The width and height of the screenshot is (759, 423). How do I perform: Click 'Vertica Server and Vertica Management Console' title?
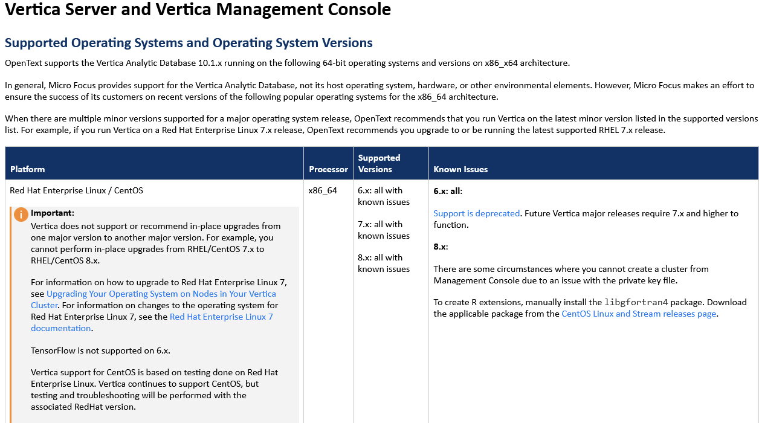(x=198, y=10)
